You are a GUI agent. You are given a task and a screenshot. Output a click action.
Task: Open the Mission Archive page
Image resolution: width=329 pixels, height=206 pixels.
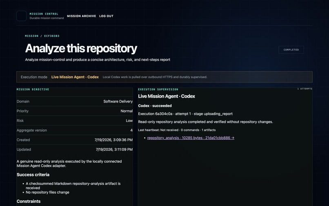[81, 16]
